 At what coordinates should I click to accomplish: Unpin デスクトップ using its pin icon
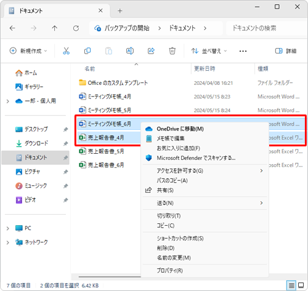tap(65, 129)
